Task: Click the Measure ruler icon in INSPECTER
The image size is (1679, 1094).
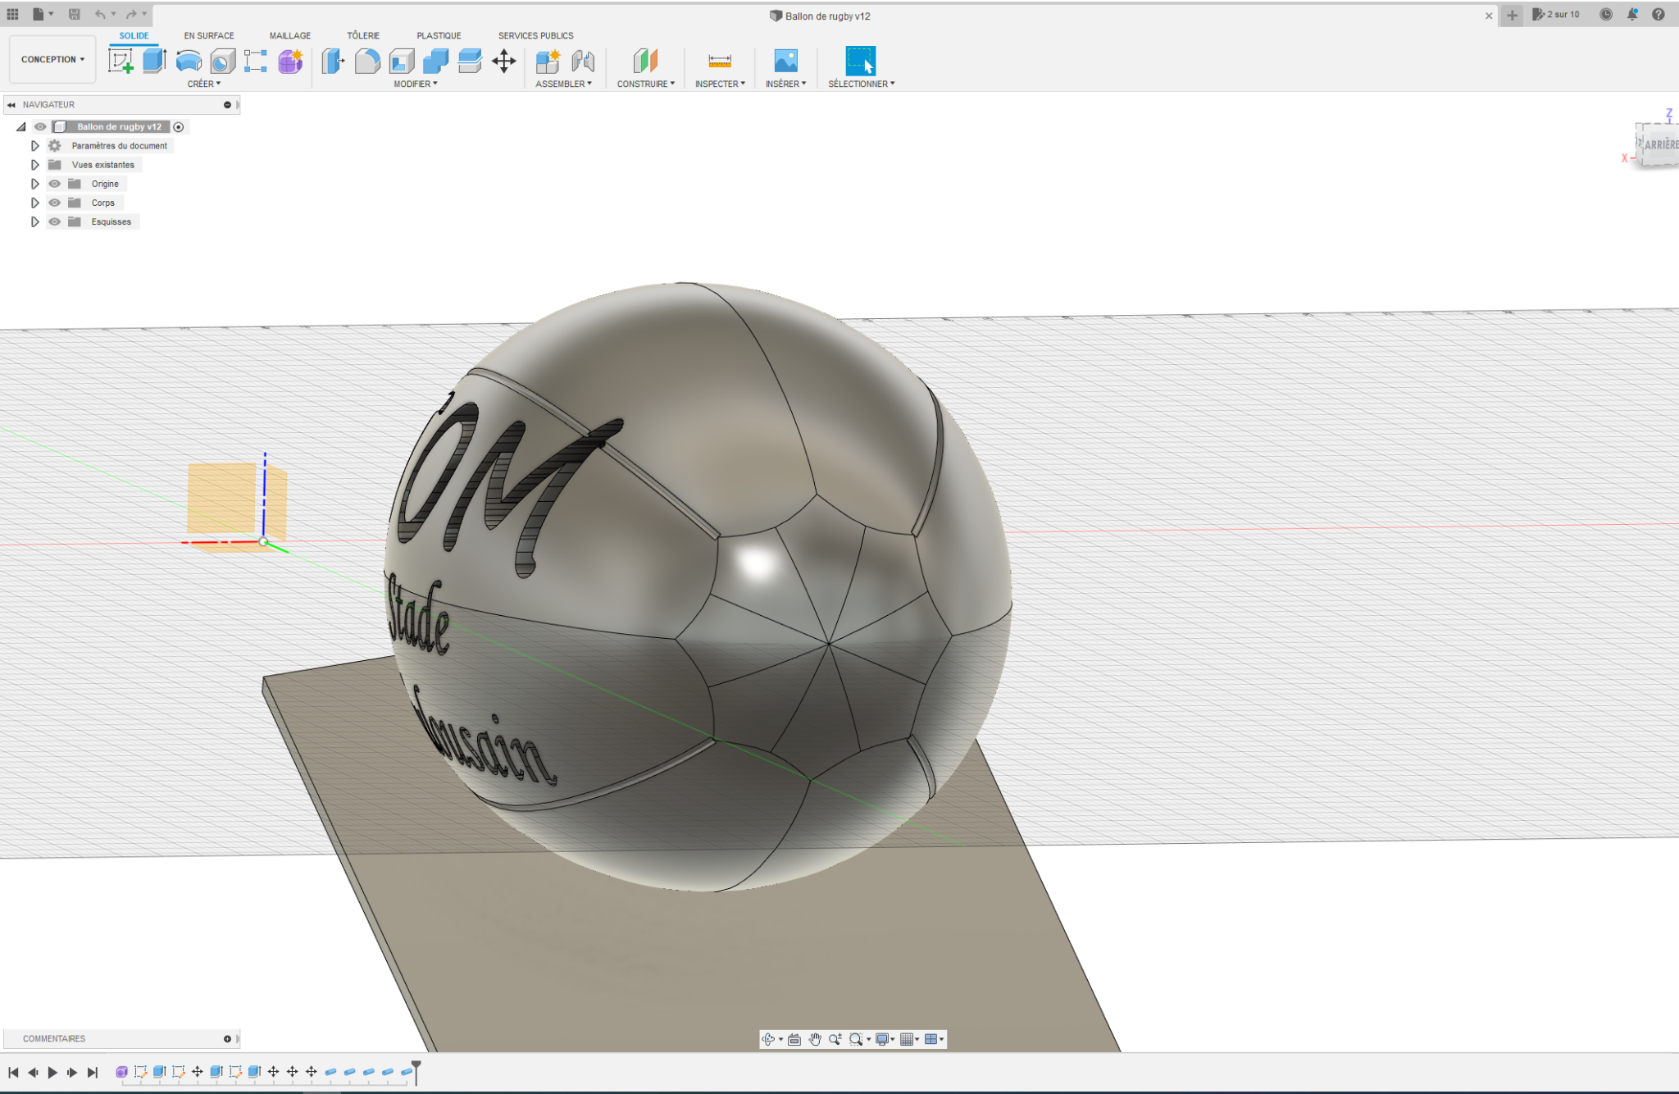Action: pos(720,61)
